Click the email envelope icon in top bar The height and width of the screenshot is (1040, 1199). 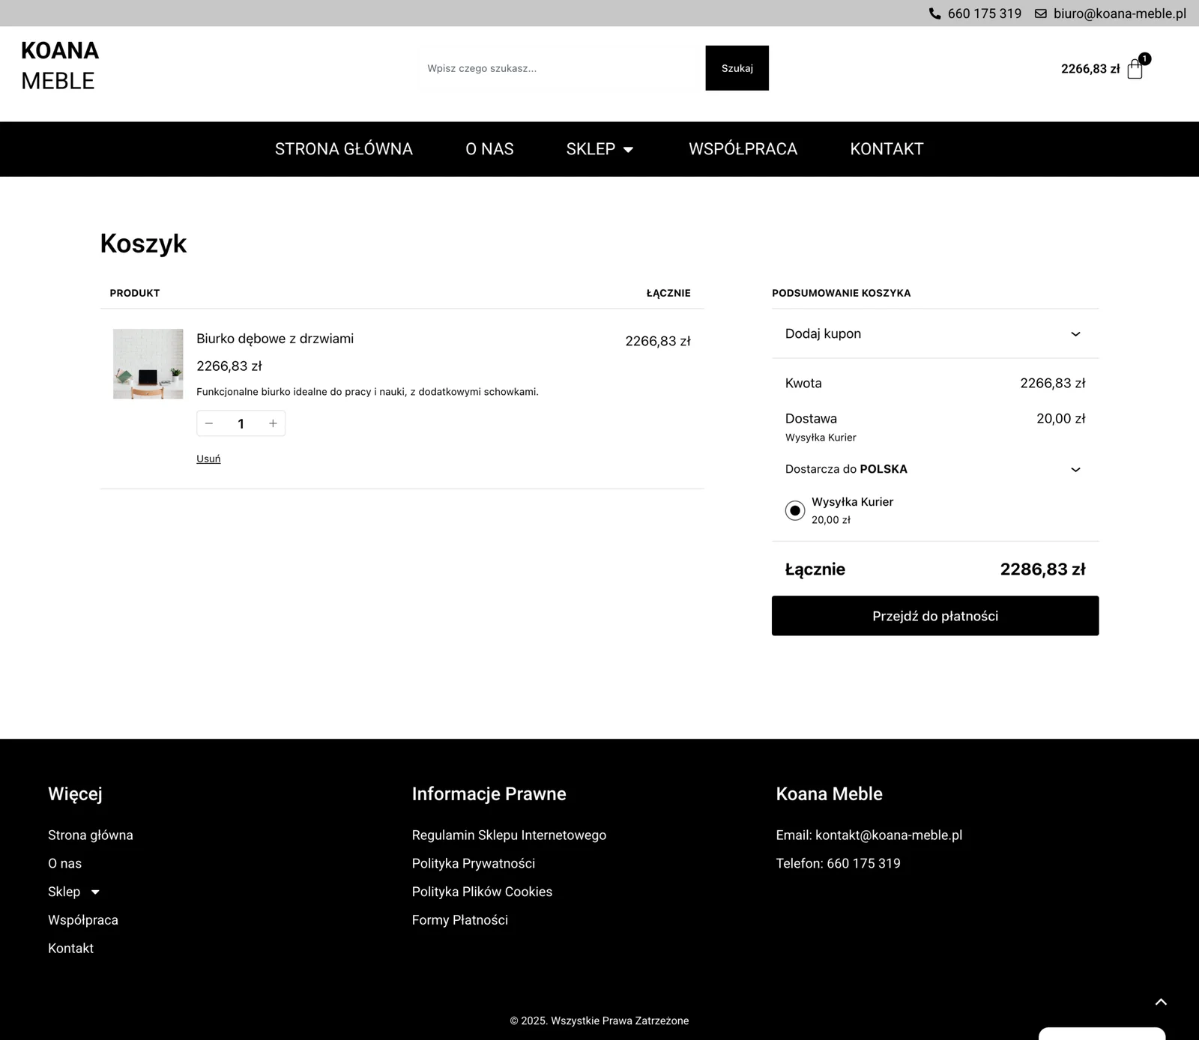pos(1041,13)
